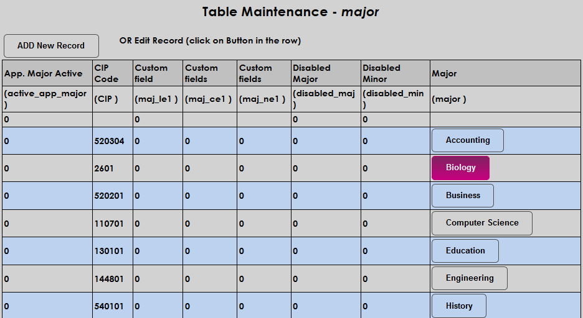Click the ADD New Record button
The width and height of the screenshot is (583, 318).
[x=51, y=46]
